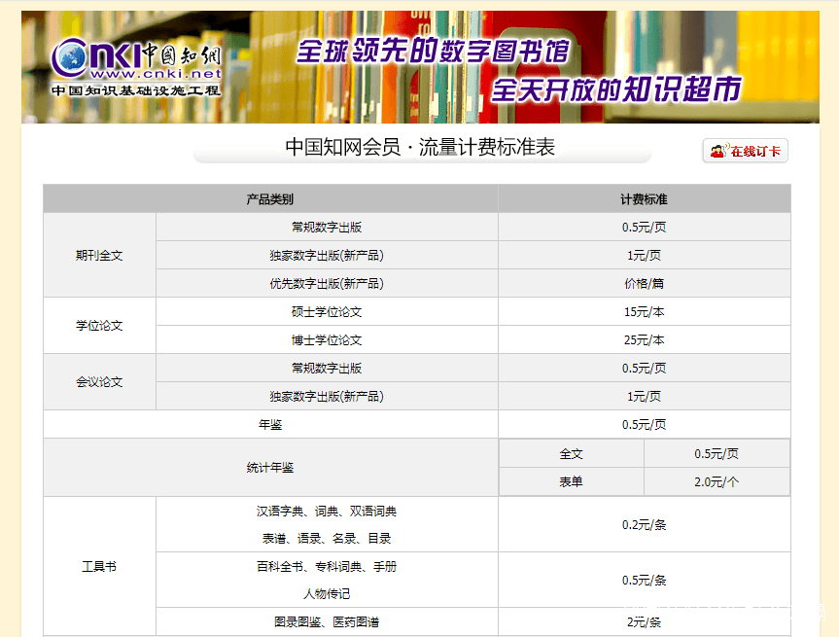
Task: Click the 0.2元/条 price cell
Action: coord(645,524)
